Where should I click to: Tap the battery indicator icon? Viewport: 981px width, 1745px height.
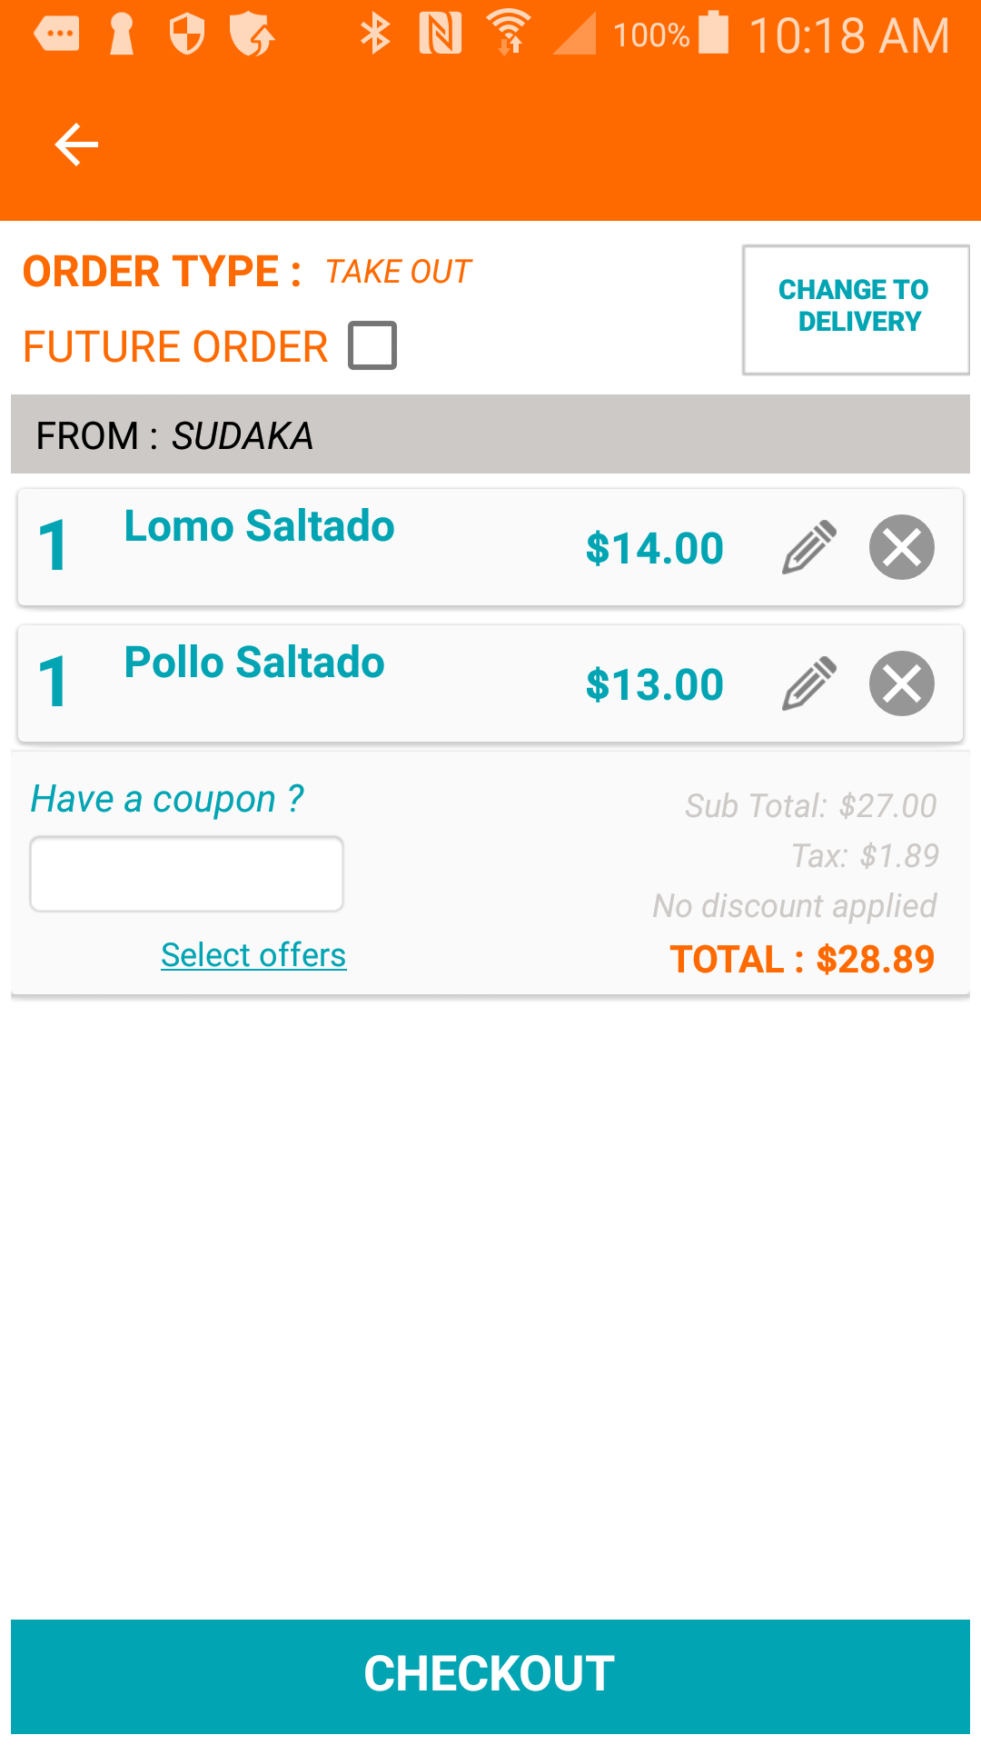[x=714, y=35]
